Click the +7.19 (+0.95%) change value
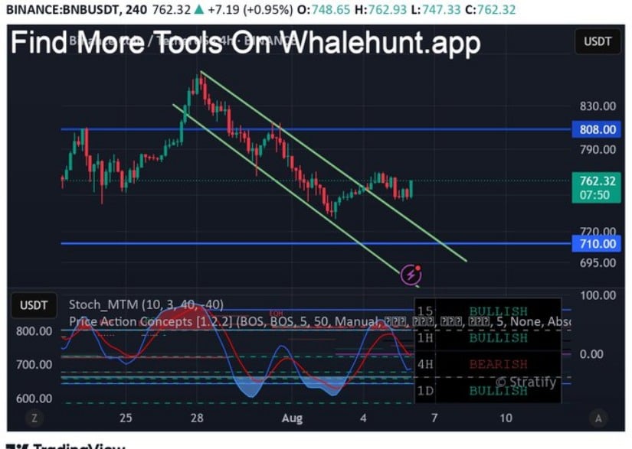Image resolution: width=632 pixels, height=449 pixels. click(251, 9)
